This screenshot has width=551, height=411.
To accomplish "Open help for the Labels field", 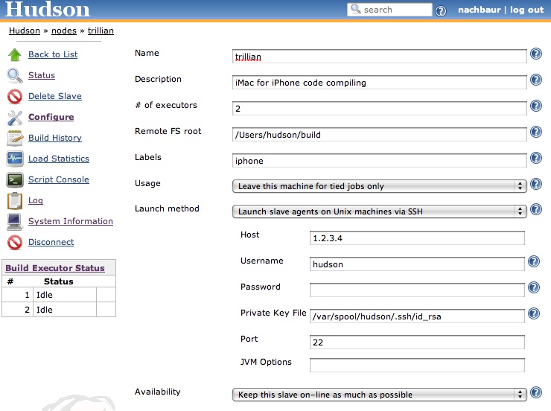I will click(536, 158).
